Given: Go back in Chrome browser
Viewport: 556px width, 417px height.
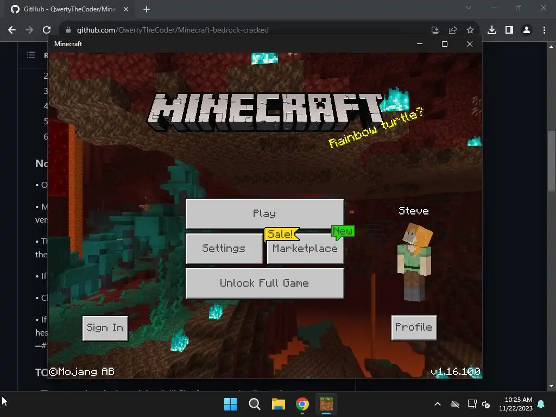Looking at the screenshot, I should [x=12, y=30].
